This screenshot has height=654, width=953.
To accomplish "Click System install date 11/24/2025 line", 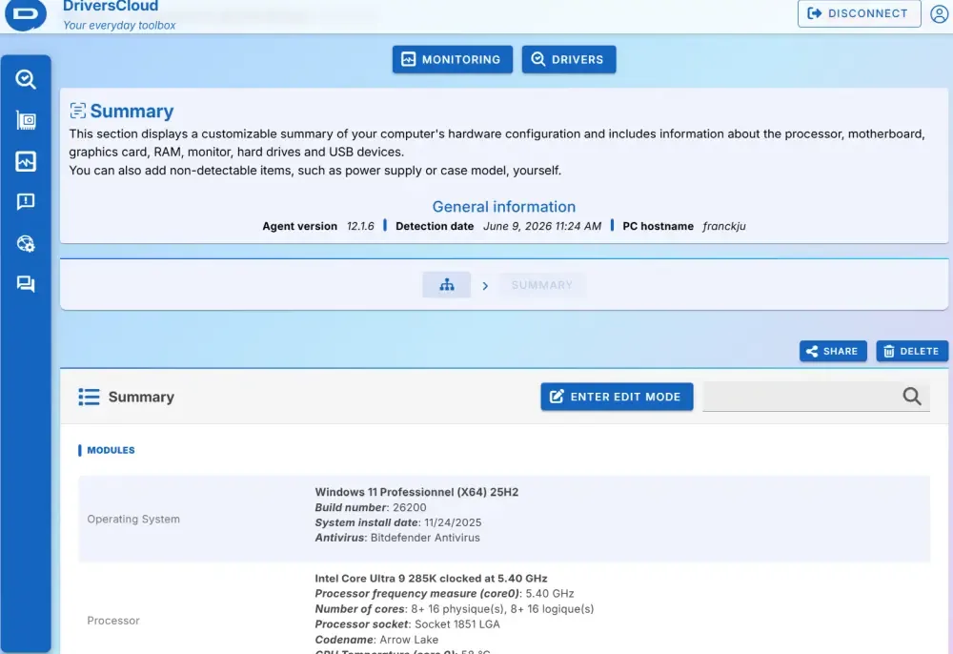I will [398, 522].
